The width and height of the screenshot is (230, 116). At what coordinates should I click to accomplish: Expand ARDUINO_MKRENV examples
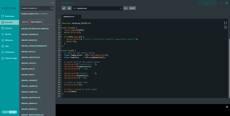pos(29,104)
